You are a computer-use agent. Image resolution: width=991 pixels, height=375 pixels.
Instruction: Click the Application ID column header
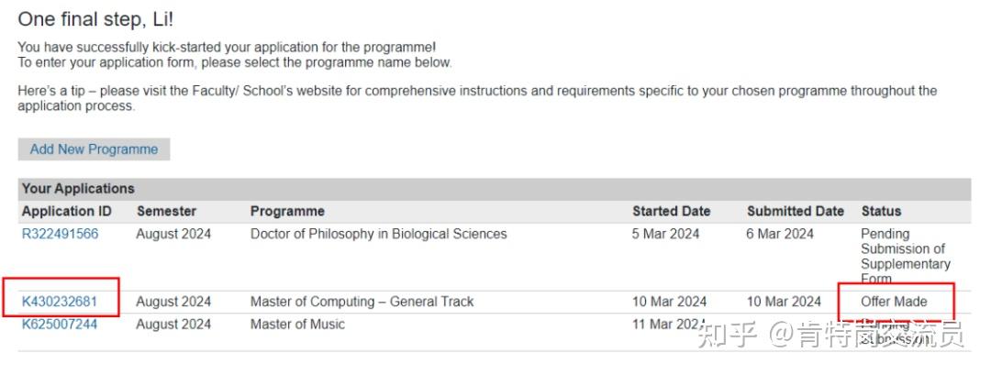point(66,211)
